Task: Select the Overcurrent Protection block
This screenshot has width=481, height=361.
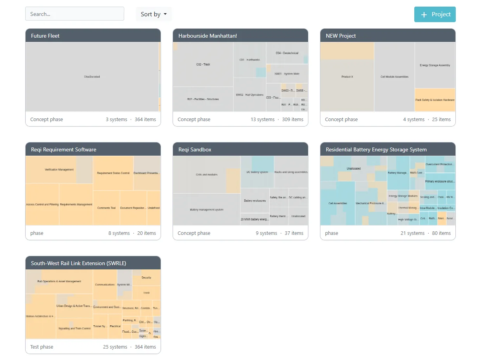Action: point(440,165)
